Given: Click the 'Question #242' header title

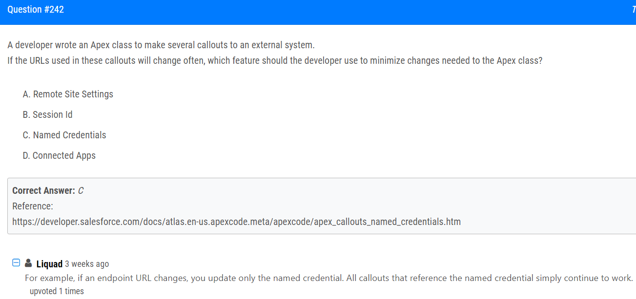Looking at the screenshot, I should 36,9.
